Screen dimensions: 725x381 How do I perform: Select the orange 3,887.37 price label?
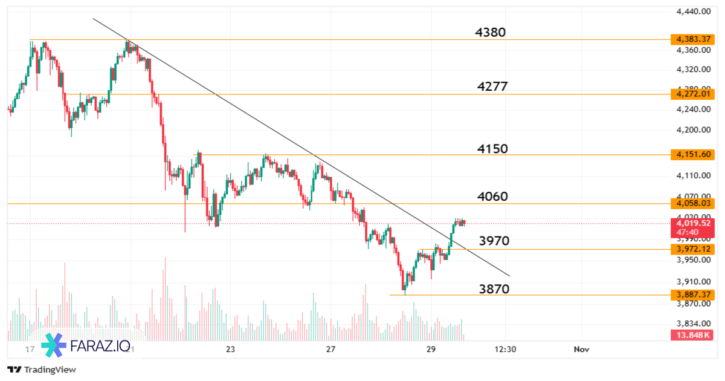pos(693,295)
